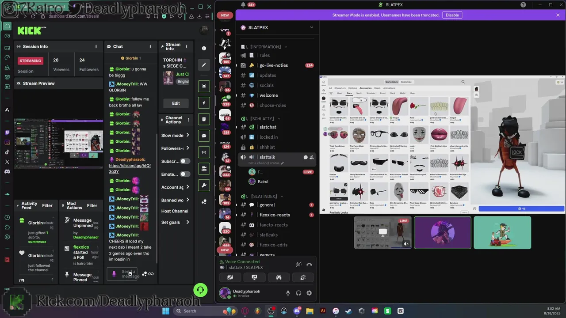Click the Edit stream info button

(x=176, y=103)
